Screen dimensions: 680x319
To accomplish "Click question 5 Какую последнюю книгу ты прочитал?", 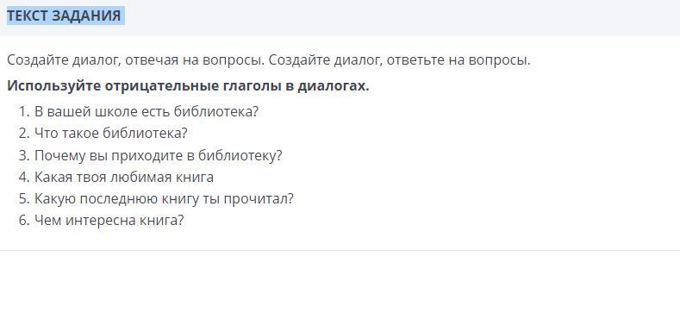I will click(164, 199).
